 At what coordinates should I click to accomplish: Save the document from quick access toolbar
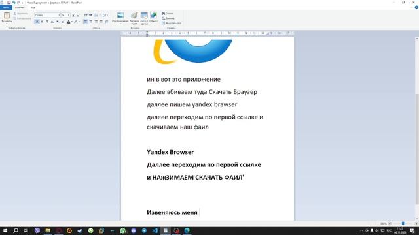9,3
